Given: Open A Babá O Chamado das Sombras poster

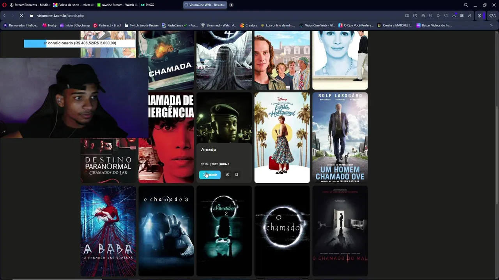Looking at the screenshot, I should click(x=108, y=231).
